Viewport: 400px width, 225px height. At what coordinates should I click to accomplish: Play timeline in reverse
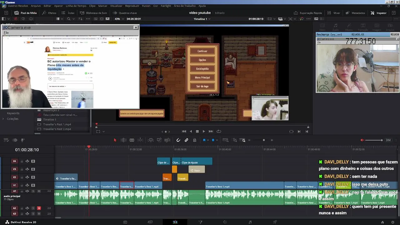(x=191, y=132)
